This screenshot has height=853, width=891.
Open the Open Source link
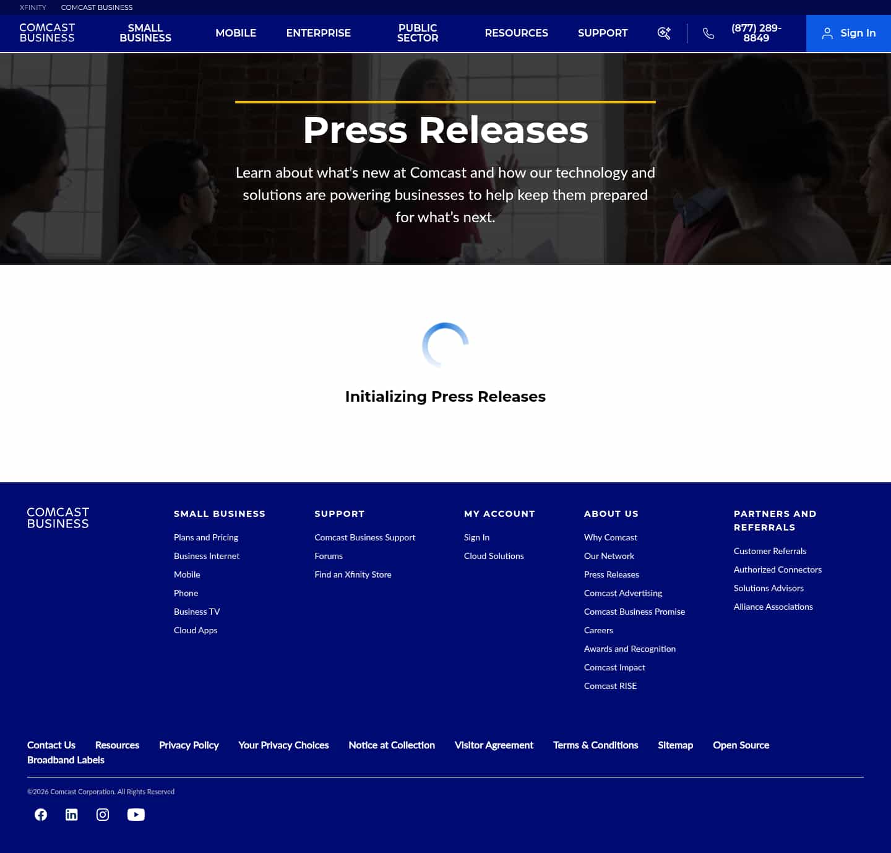[741, 745]
